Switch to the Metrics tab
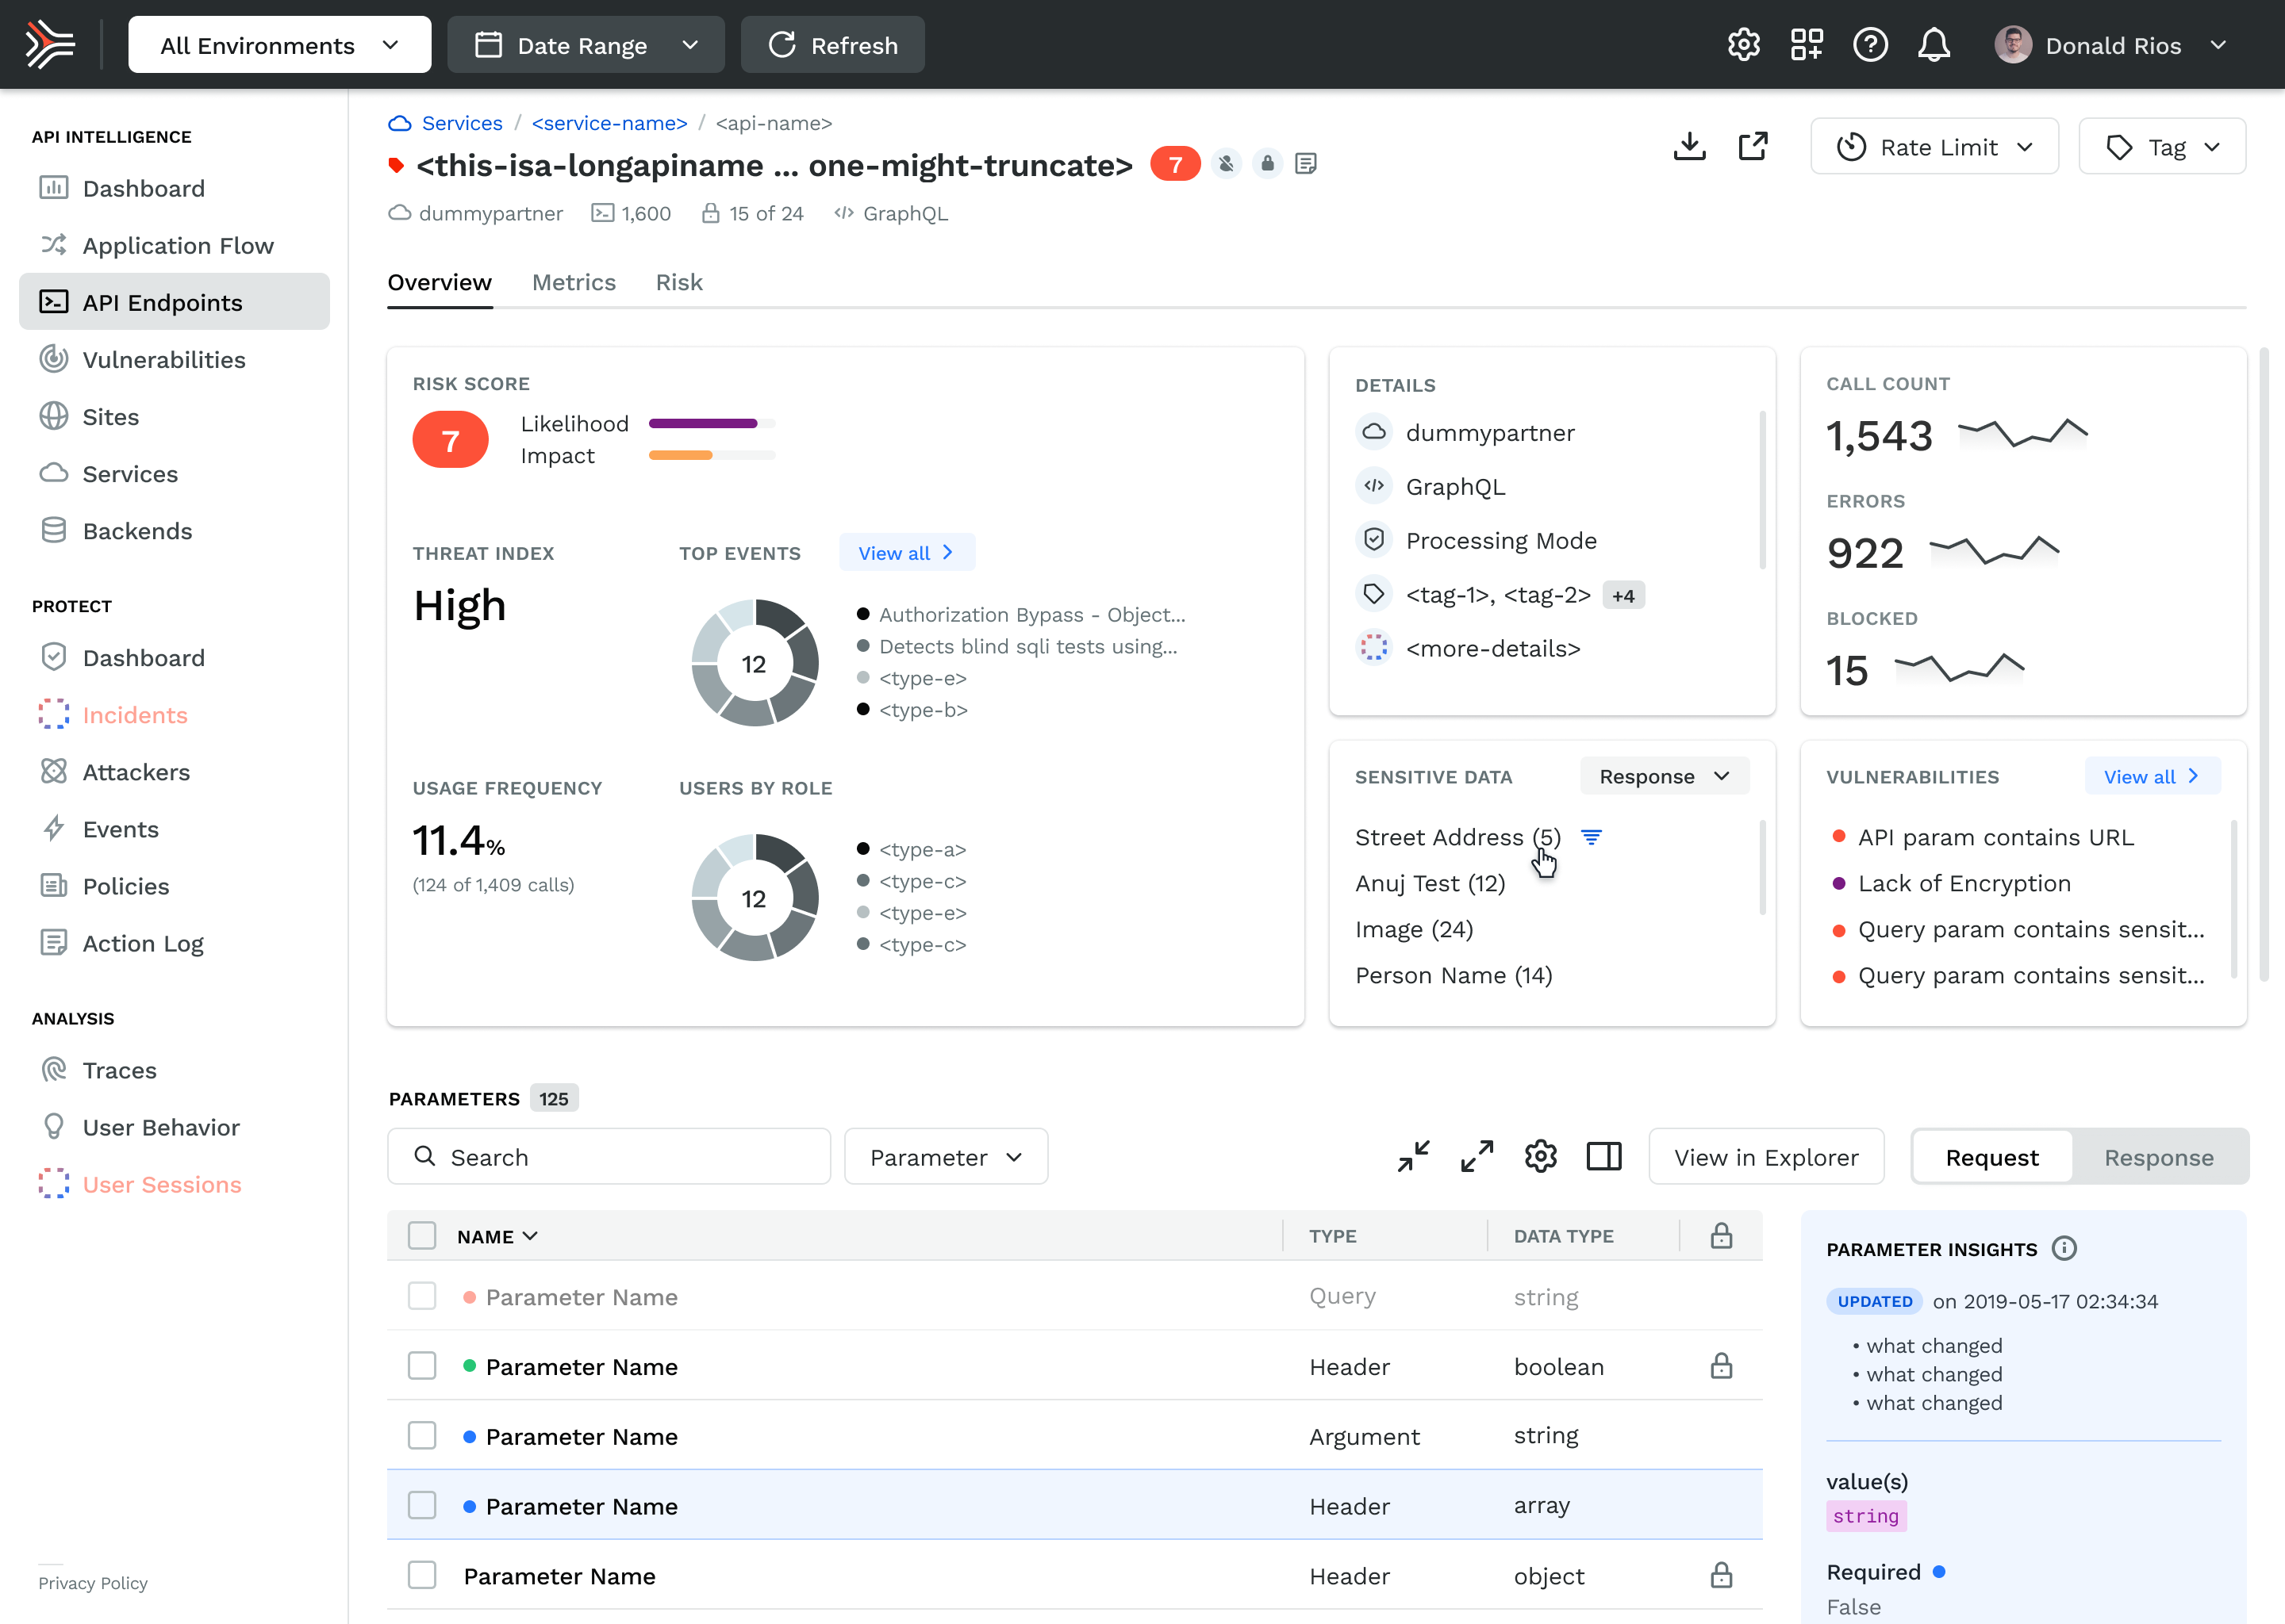This screenshot has height=1624, width=2285. (574, 283)
